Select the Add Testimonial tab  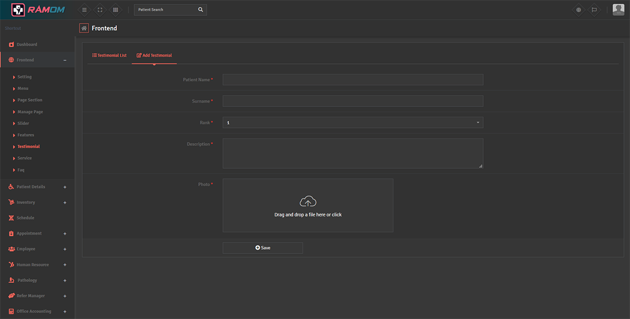pos(154,55)
